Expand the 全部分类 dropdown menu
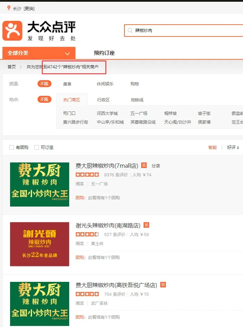The height and width of the screenshot is (327, 243). 39,53
